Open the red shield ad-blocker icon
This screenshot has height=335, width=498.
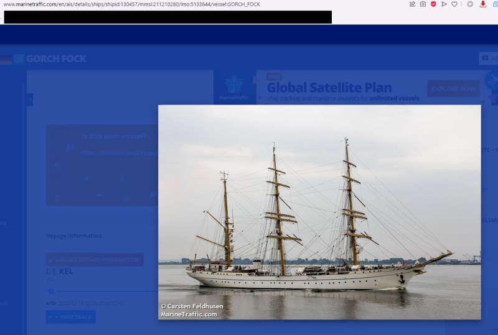click(433, 4)
